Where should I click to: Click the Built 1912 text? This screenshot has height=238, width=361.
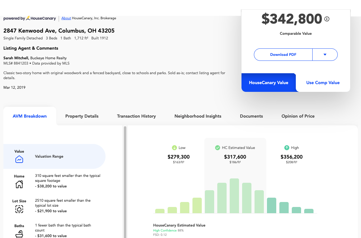coord(100,38)
